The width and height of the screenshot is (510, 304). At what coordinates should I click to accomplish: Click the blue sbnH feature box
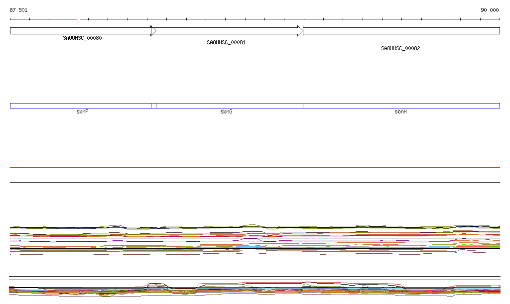(x=401, y=105)
